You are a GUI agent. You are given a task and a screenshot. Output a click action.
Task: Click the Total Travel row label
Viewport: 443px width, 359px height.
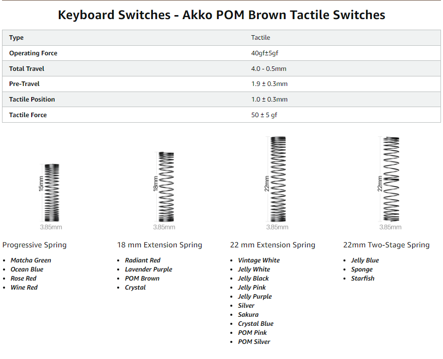click(27, 69)
